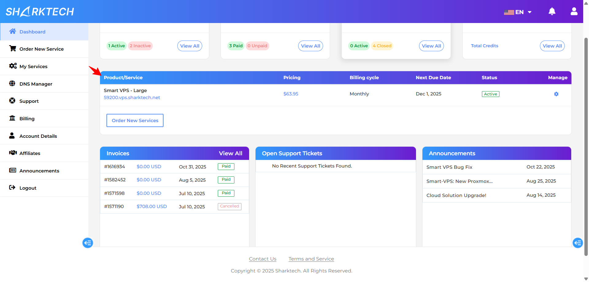Open the Smart-VPS: New Proxmox... announcement
589x282 pixels.
[460, 181]
